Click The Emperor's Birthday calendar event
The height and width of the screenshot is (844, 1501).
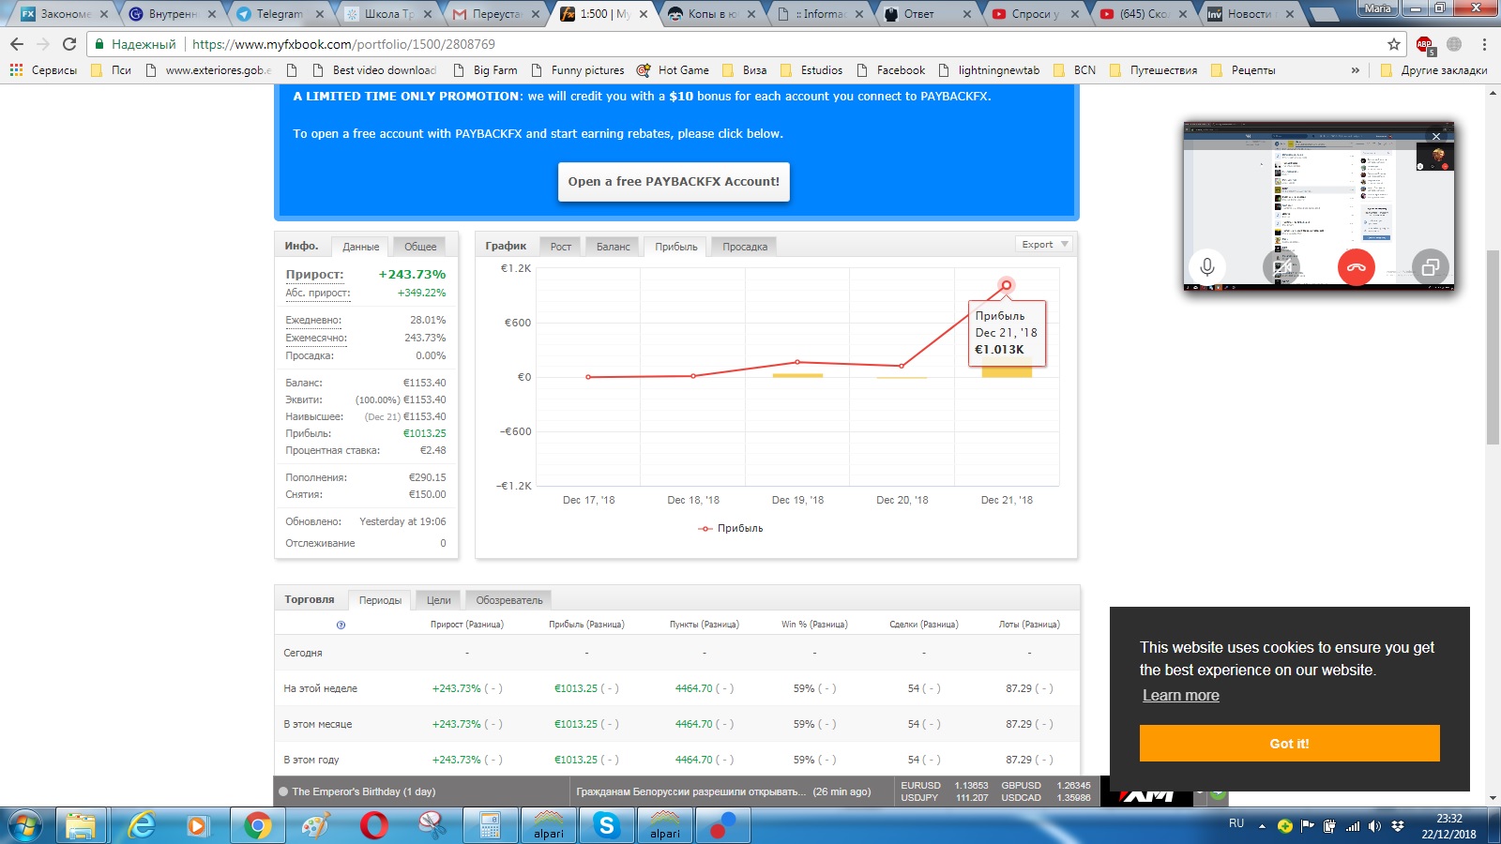[363, 791]
